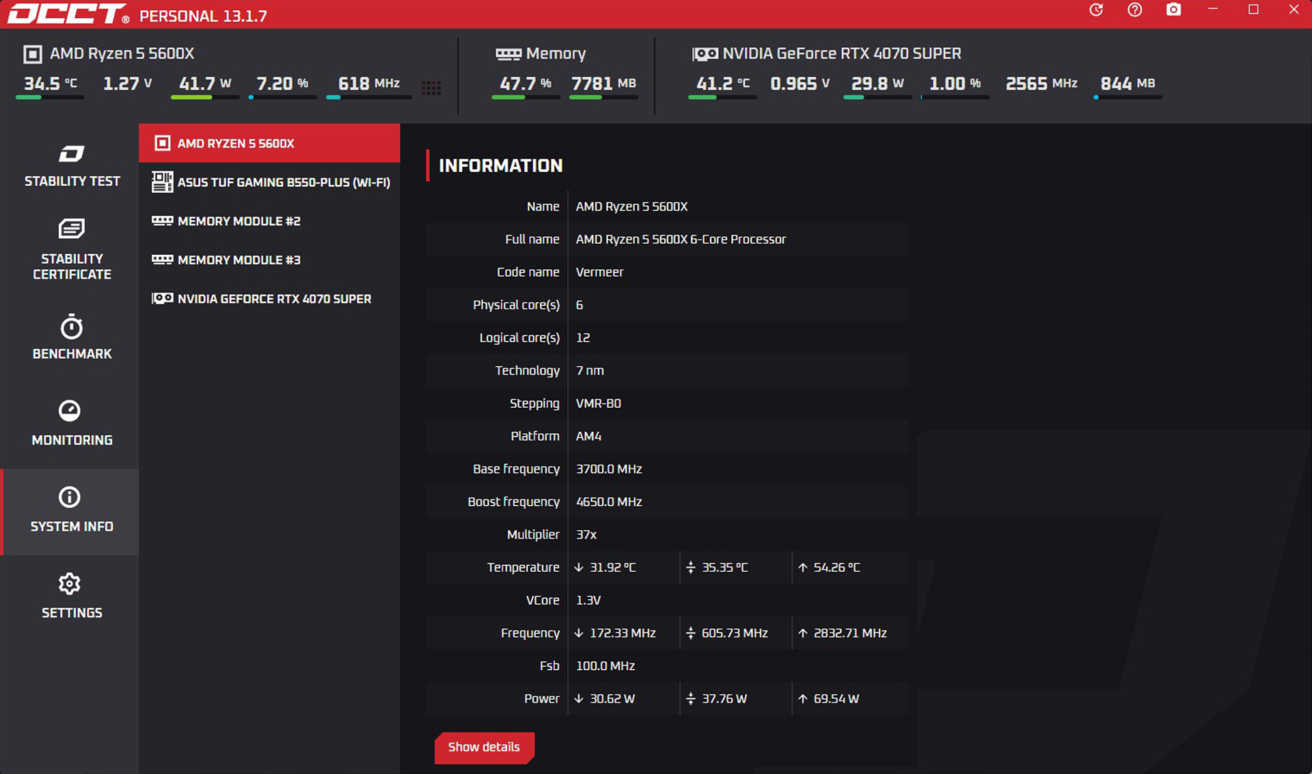Select ASUS TUF Gaming B550-PLUS motherboard entry
1312x774 pixels.
point(269,182)
